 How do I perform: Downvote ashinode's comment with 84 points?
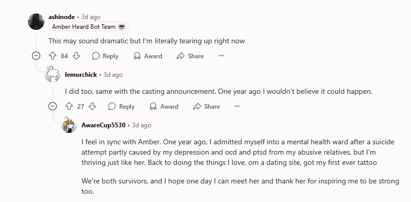point(76,56)
